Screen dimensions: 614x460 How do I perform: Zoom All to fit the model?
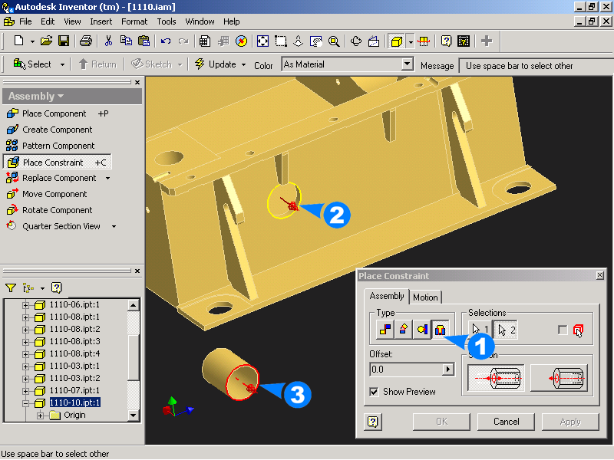[x=262, y=41]
